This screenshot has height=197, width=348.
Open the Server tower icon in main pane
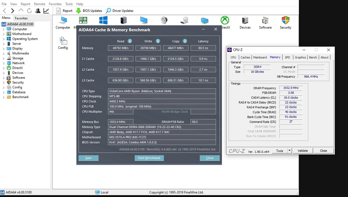pyautogui.click(x=123, y=21)
